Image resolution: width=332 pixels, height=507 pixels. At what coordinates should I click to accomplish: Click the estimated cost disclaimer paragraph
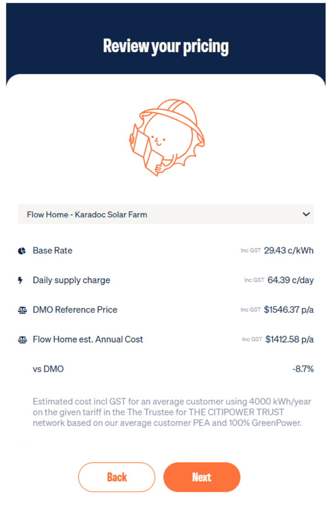pyautogui.click(x=172, y=412)
